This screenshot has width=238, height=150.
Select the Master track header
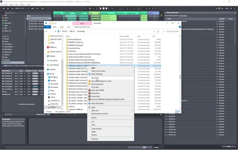click(153, 13)
